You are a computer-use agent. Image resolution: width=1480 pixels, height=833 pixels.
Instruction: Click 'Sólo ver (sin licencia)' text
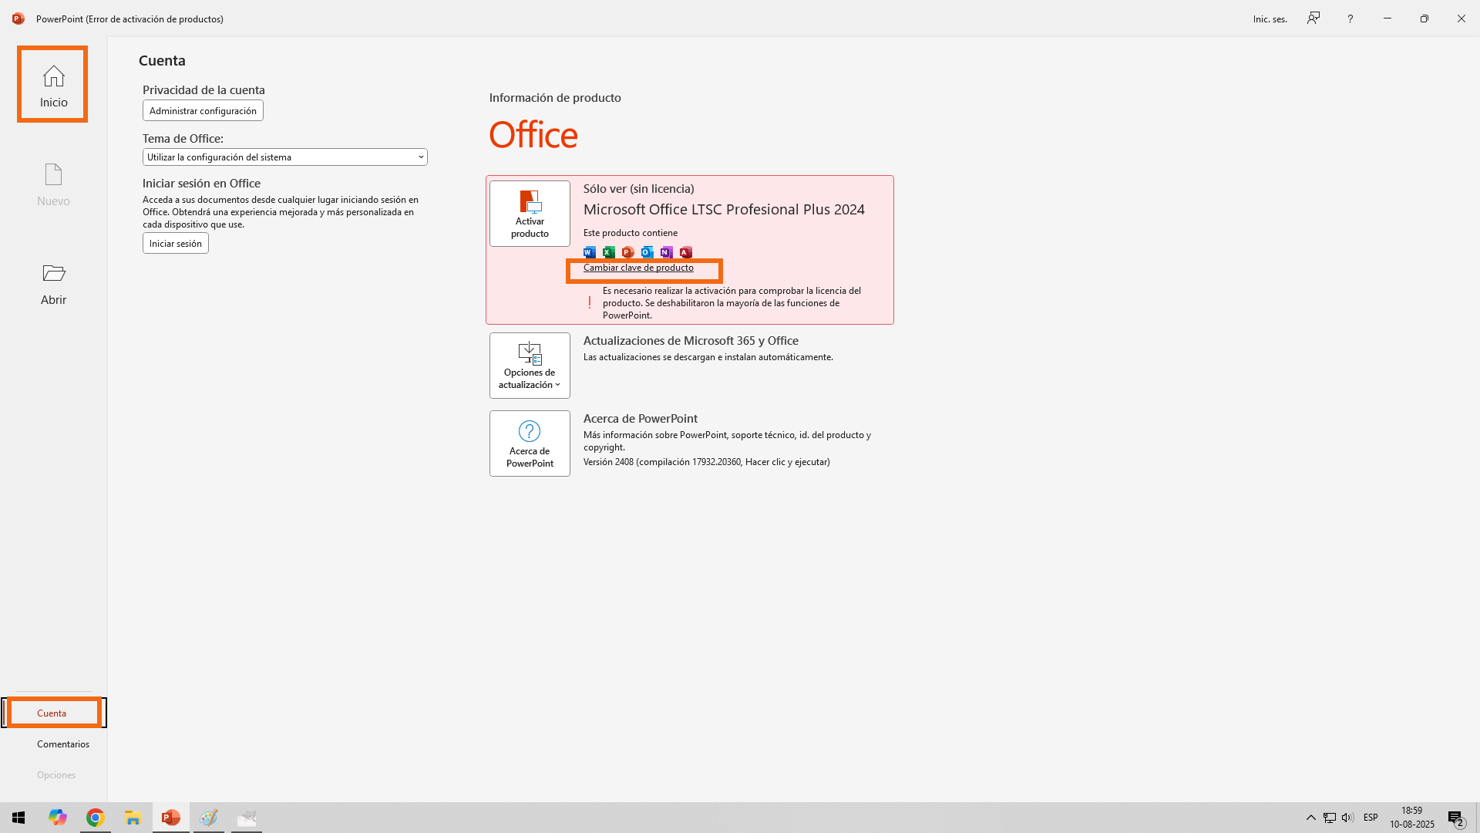point(638,189)
